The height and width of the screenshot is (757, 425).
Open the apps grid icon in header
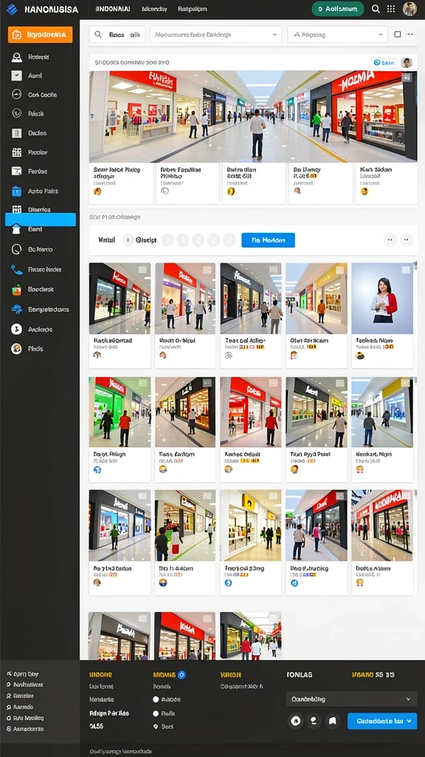pos(391,9)
